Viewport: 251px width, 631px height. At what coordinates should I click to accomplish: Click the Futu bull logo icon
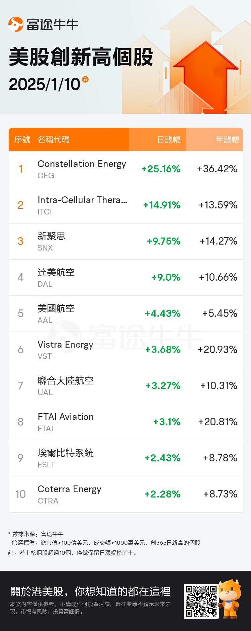point(16,24)
